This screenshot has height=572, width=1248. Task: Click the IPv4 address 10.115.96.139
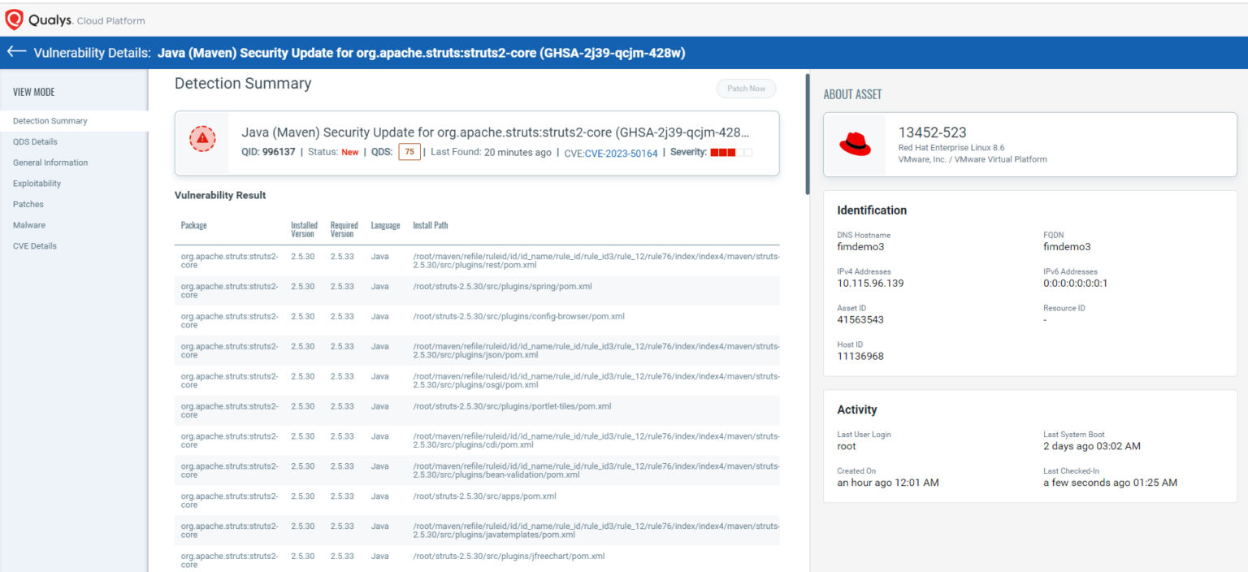point(870,284)
